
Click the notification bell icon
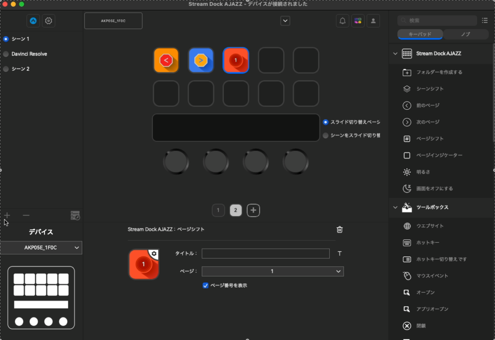[x=343, y=21]
